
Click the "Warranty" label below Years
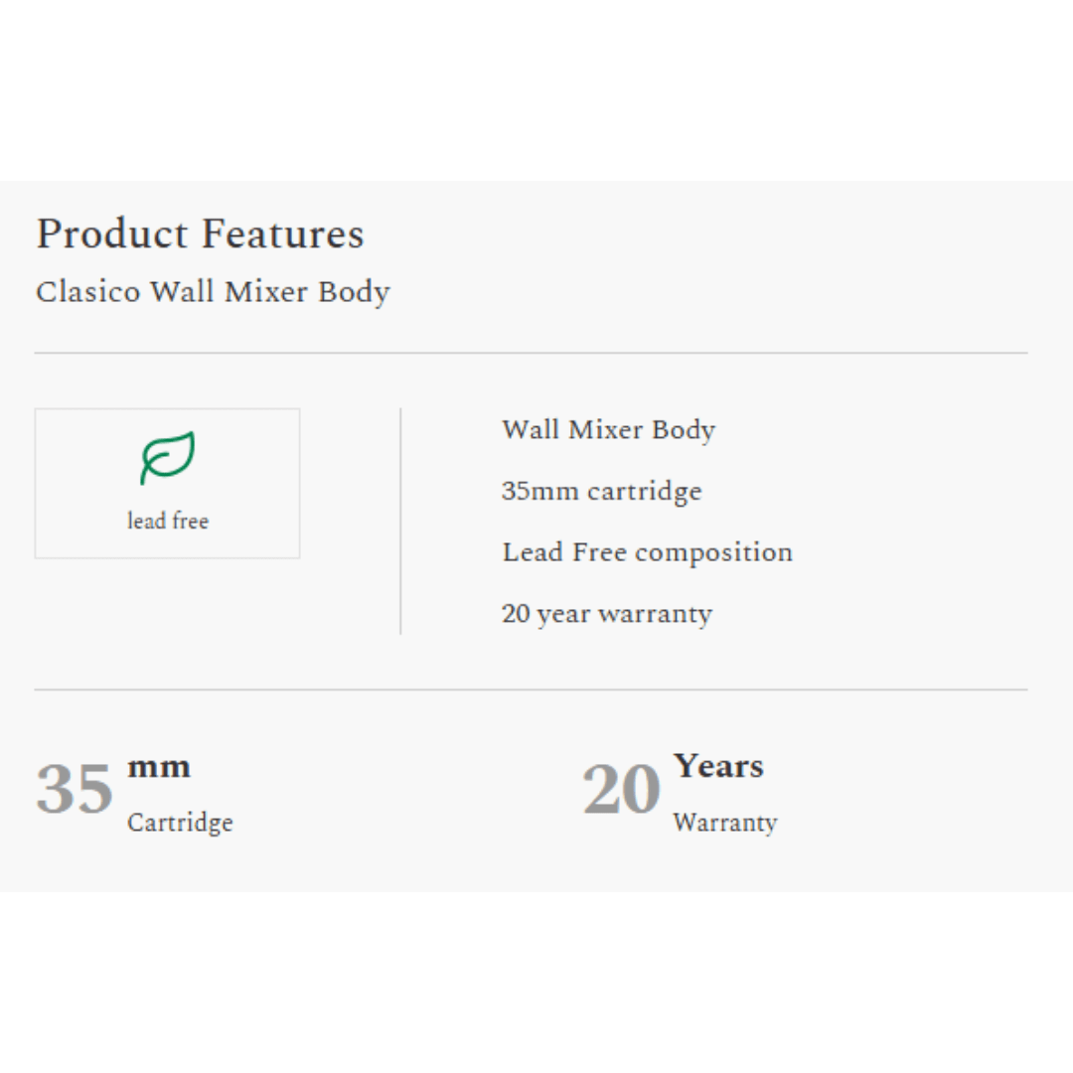point(724,823)
